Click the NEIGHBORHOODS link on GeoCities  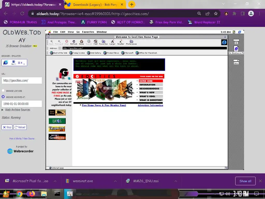[x=151, y=89]
